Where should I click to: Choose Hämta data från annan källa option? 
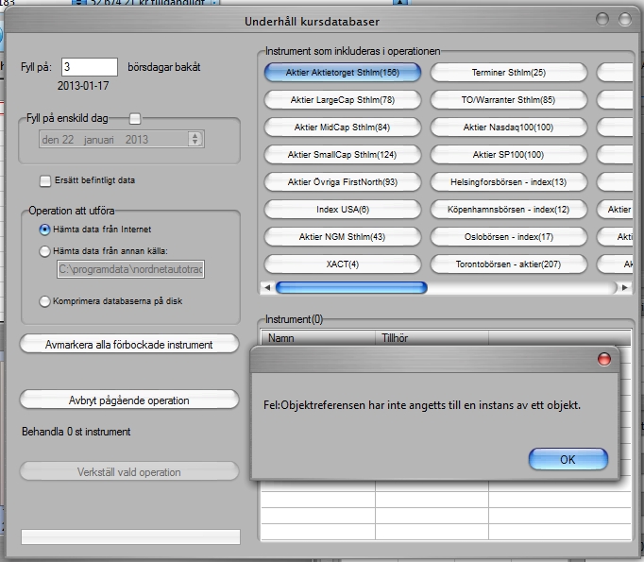coord(44,251)
